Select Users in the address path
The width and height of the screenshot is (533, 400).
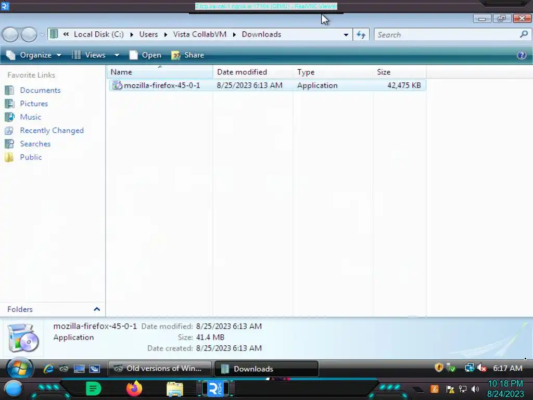(x=148, y=34)
